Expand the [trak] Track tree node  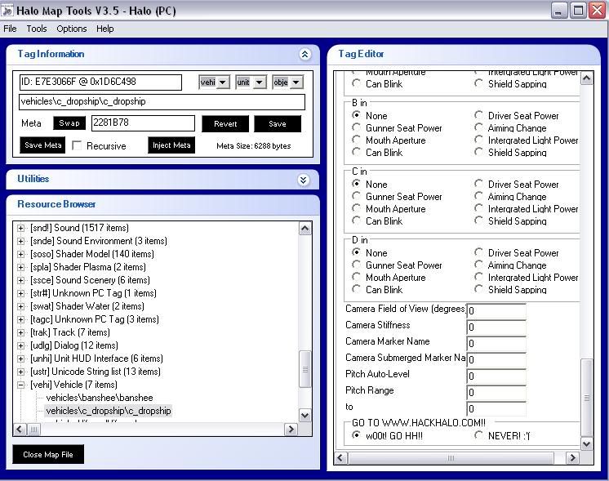21,332
